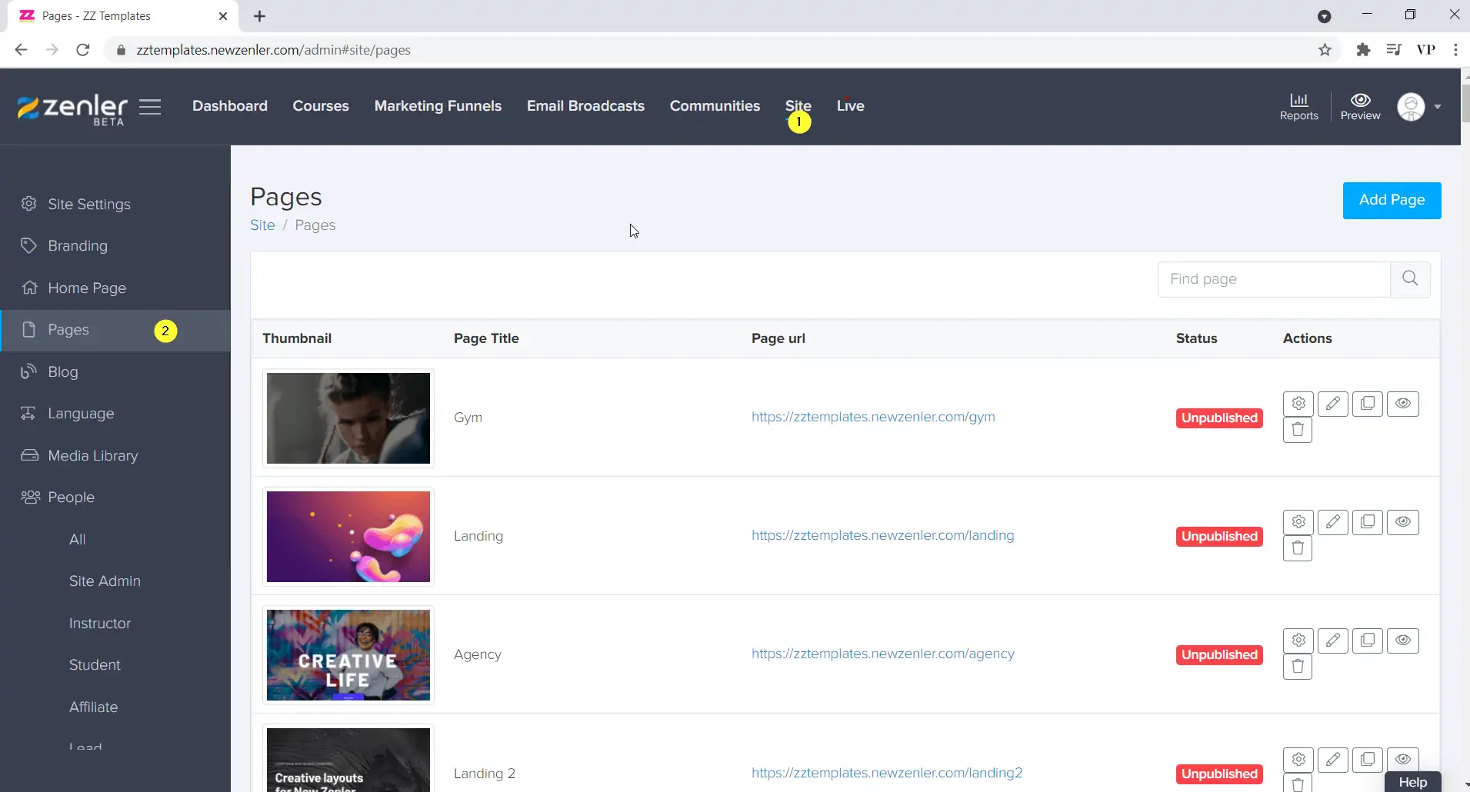Collapse the People section in the sidebar

(x=71, y=496)
